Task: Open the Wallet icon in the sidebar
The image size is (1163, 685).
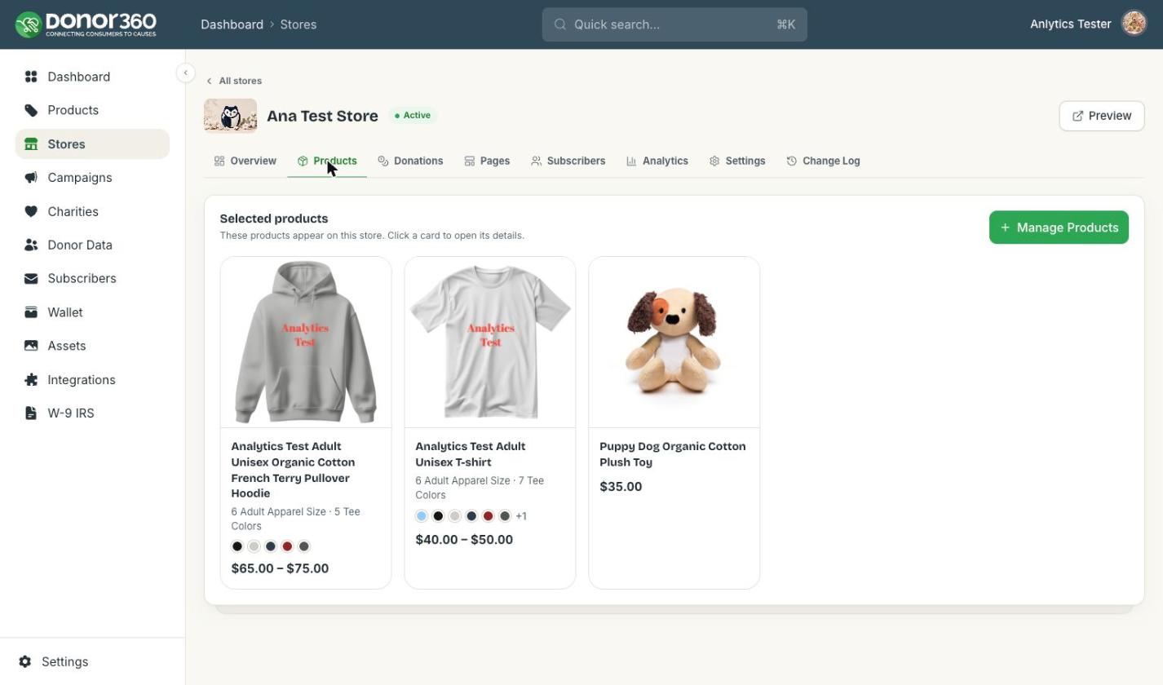Action: pos(31,312)
